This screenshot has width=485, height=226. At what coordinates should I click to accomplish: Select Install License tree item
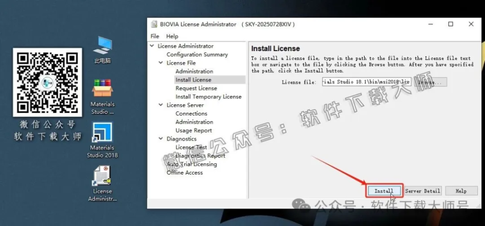click(x=193, y=80)
